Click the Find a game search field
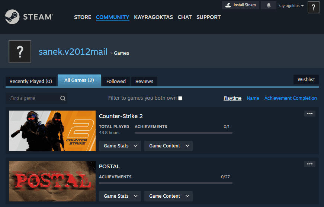This screenshot has height=207, width=324. [33, 98]
